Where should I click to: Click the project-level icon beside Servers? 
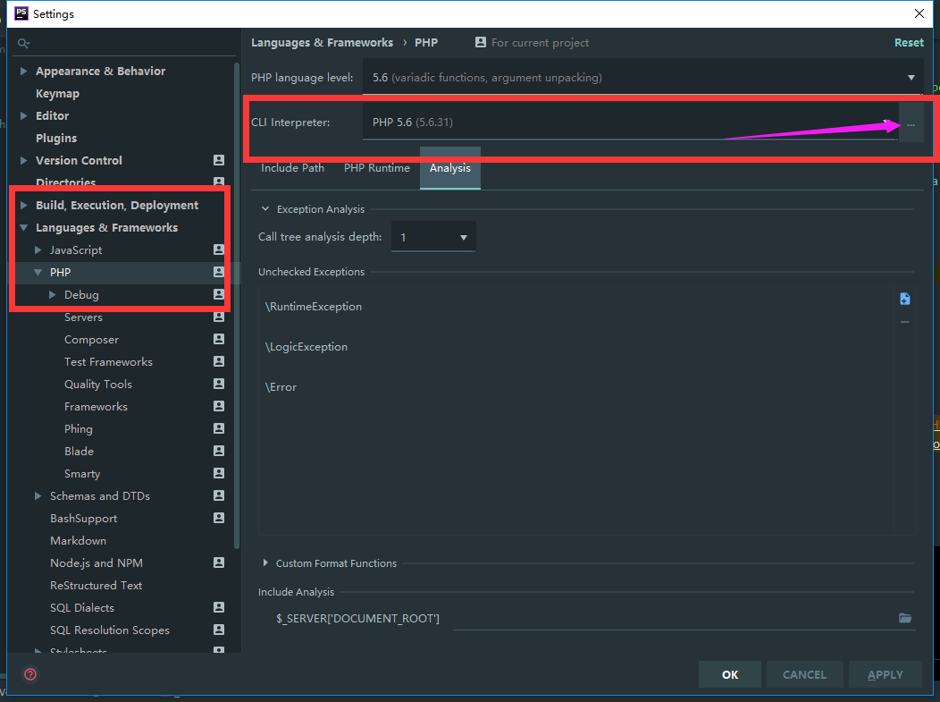pos(219,317)
